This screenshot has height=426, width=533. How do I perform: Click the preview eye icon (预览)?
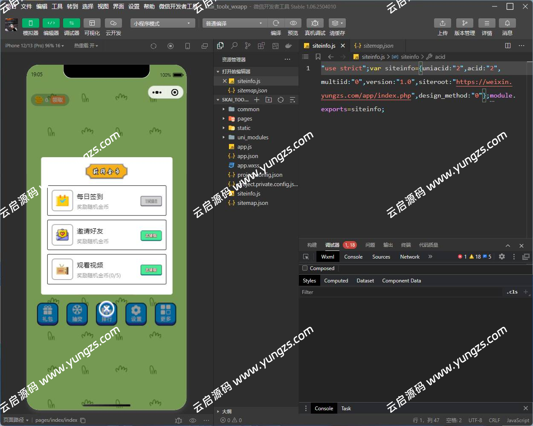pyautogui.click(x=293, y=23)
